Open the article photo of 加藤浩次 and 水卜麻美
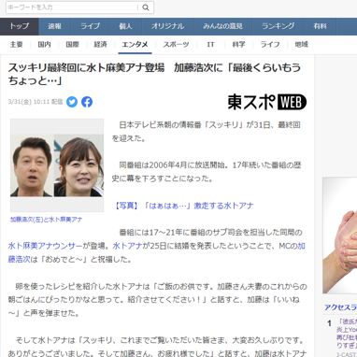 (57, 165)
